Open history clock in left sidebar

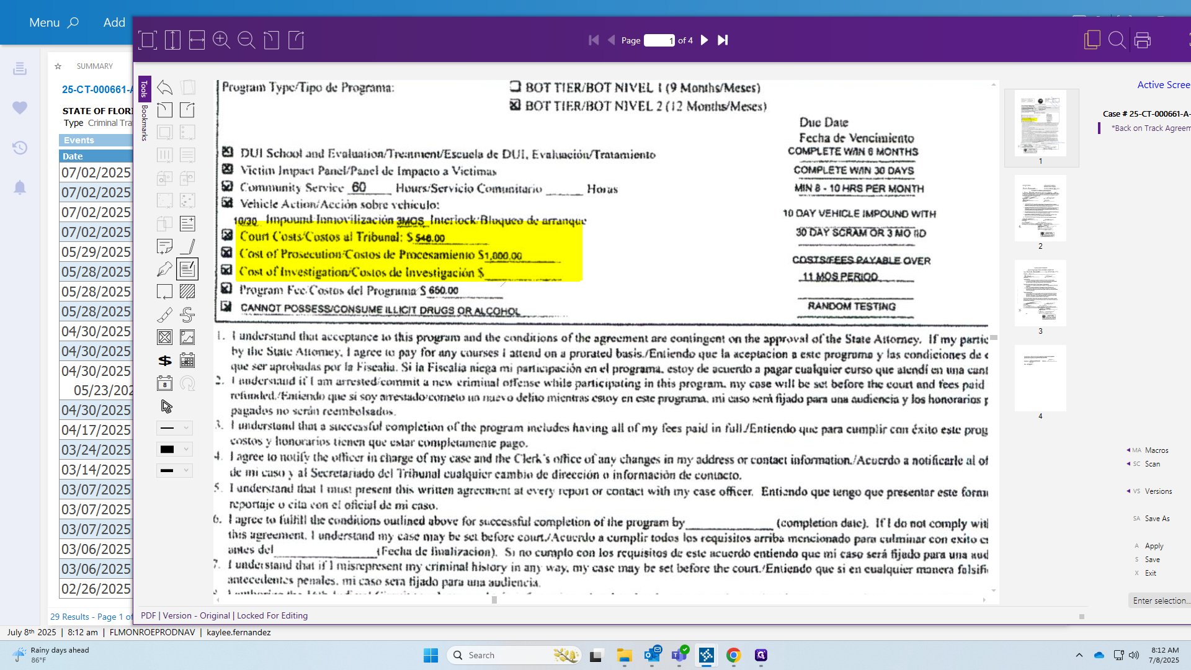pyautogui.click(x=20, y=148)
